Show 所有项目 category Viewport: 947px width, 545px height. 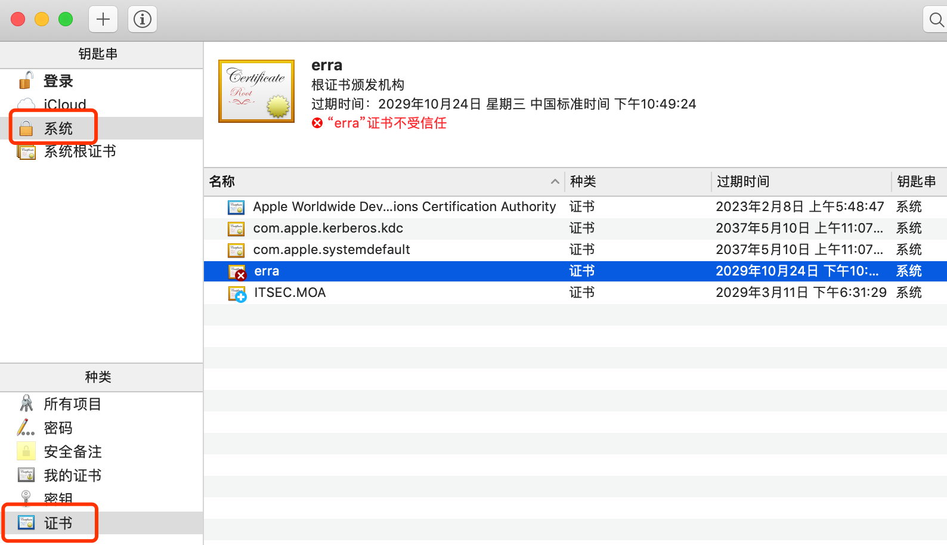coord(72,404)
